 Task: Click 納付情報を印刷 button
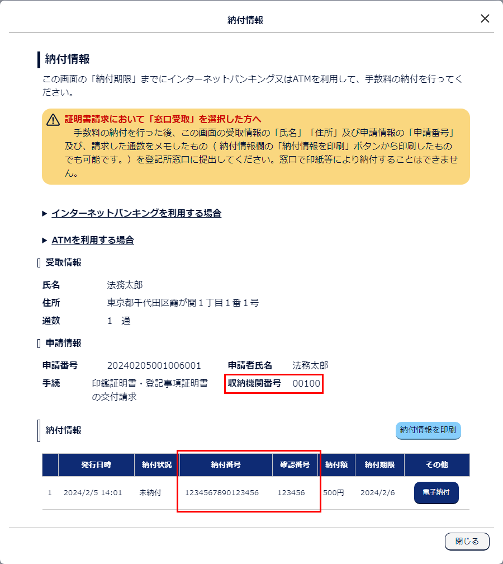(x=428, y=430)
